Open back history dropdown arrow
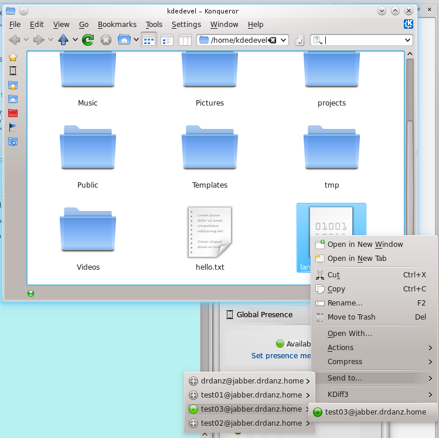Viewport: 439px width, 438px height. pyautogui.click(x=26, y=40)
